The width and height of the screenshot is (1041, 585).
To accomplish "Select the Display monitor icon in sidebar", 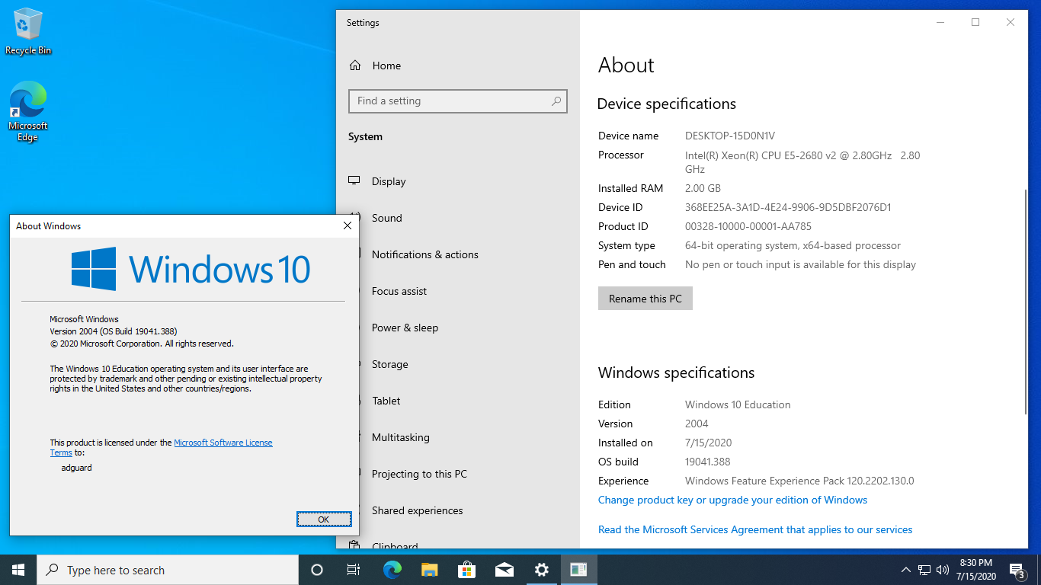I will 354,181.
